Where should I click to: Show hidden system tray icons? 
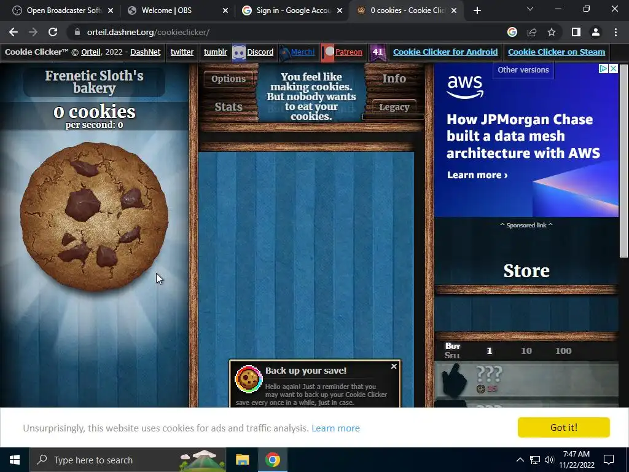[x=520, y=460]
